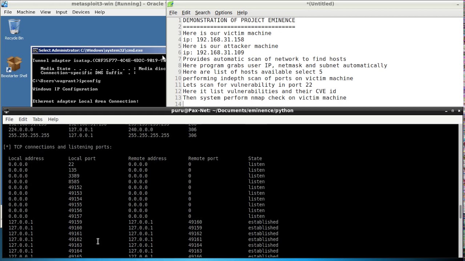This screenshot has height=261, width=465.
Task: Click 'established' state for port 49159
Action: point(263,222)
